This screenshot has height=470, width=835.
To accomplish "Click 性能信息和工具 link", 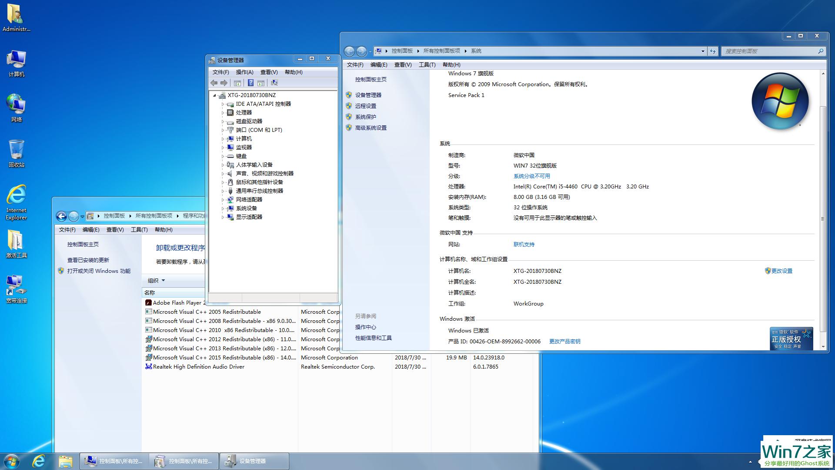I will click(373, 338).
